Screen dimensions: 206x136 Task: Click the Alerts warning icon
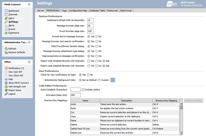[x=6, y=25]
